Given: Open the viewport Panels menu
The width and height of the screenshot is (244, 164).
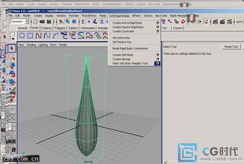Looking at the screenshot, I should point(63,45).
